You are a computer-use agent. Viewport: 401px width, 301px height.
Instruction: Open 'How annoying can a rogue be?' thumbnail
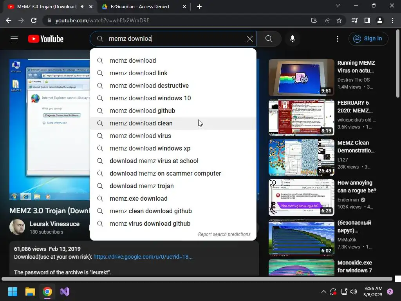[x=301, y=198]
